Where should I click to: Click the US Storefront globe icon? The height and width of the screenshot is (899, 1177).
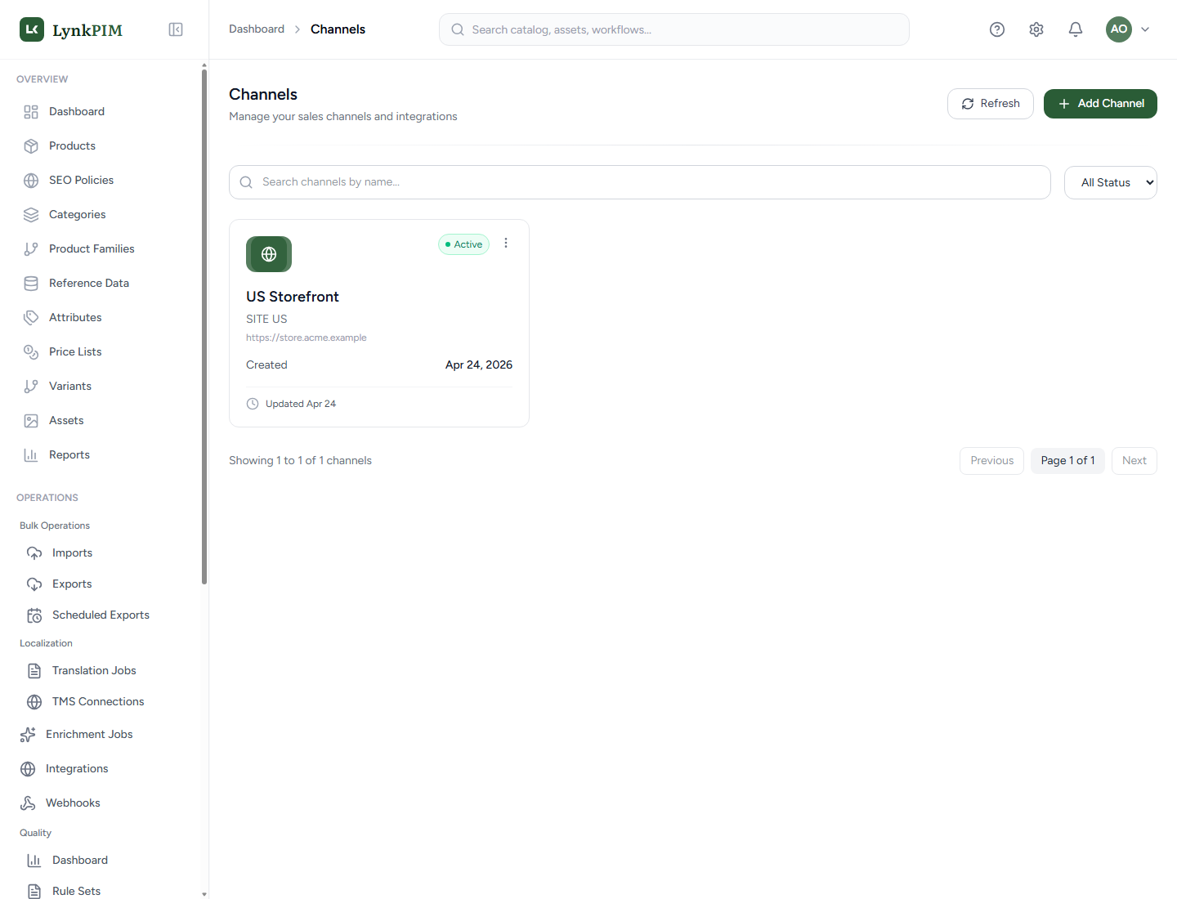[269, 254]
